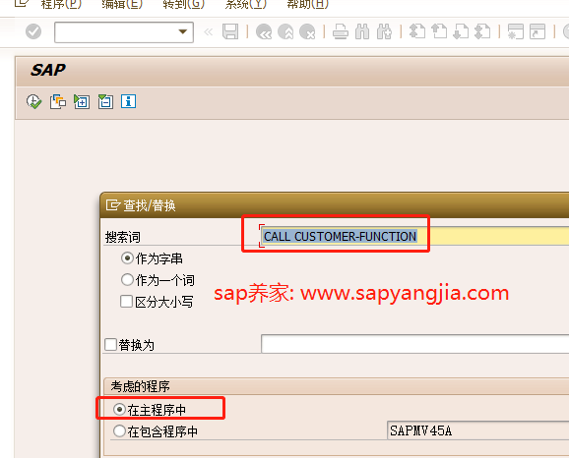This screenshot has height=458, width=569.
Task: Click the CALL CUSTOMER-FUNCTION search field
Action: click(414, 236)
